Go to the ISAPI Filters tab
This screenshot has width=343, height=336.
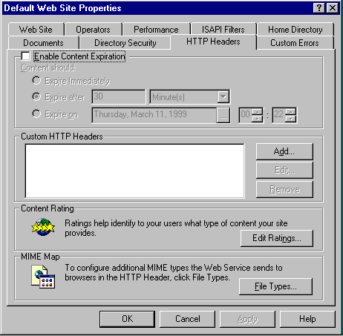tap(223, 30)
